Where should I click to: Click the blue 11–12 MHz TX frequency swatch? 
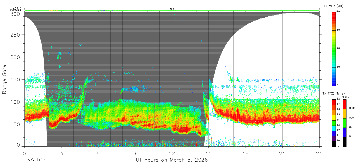[x=334, y=133]
